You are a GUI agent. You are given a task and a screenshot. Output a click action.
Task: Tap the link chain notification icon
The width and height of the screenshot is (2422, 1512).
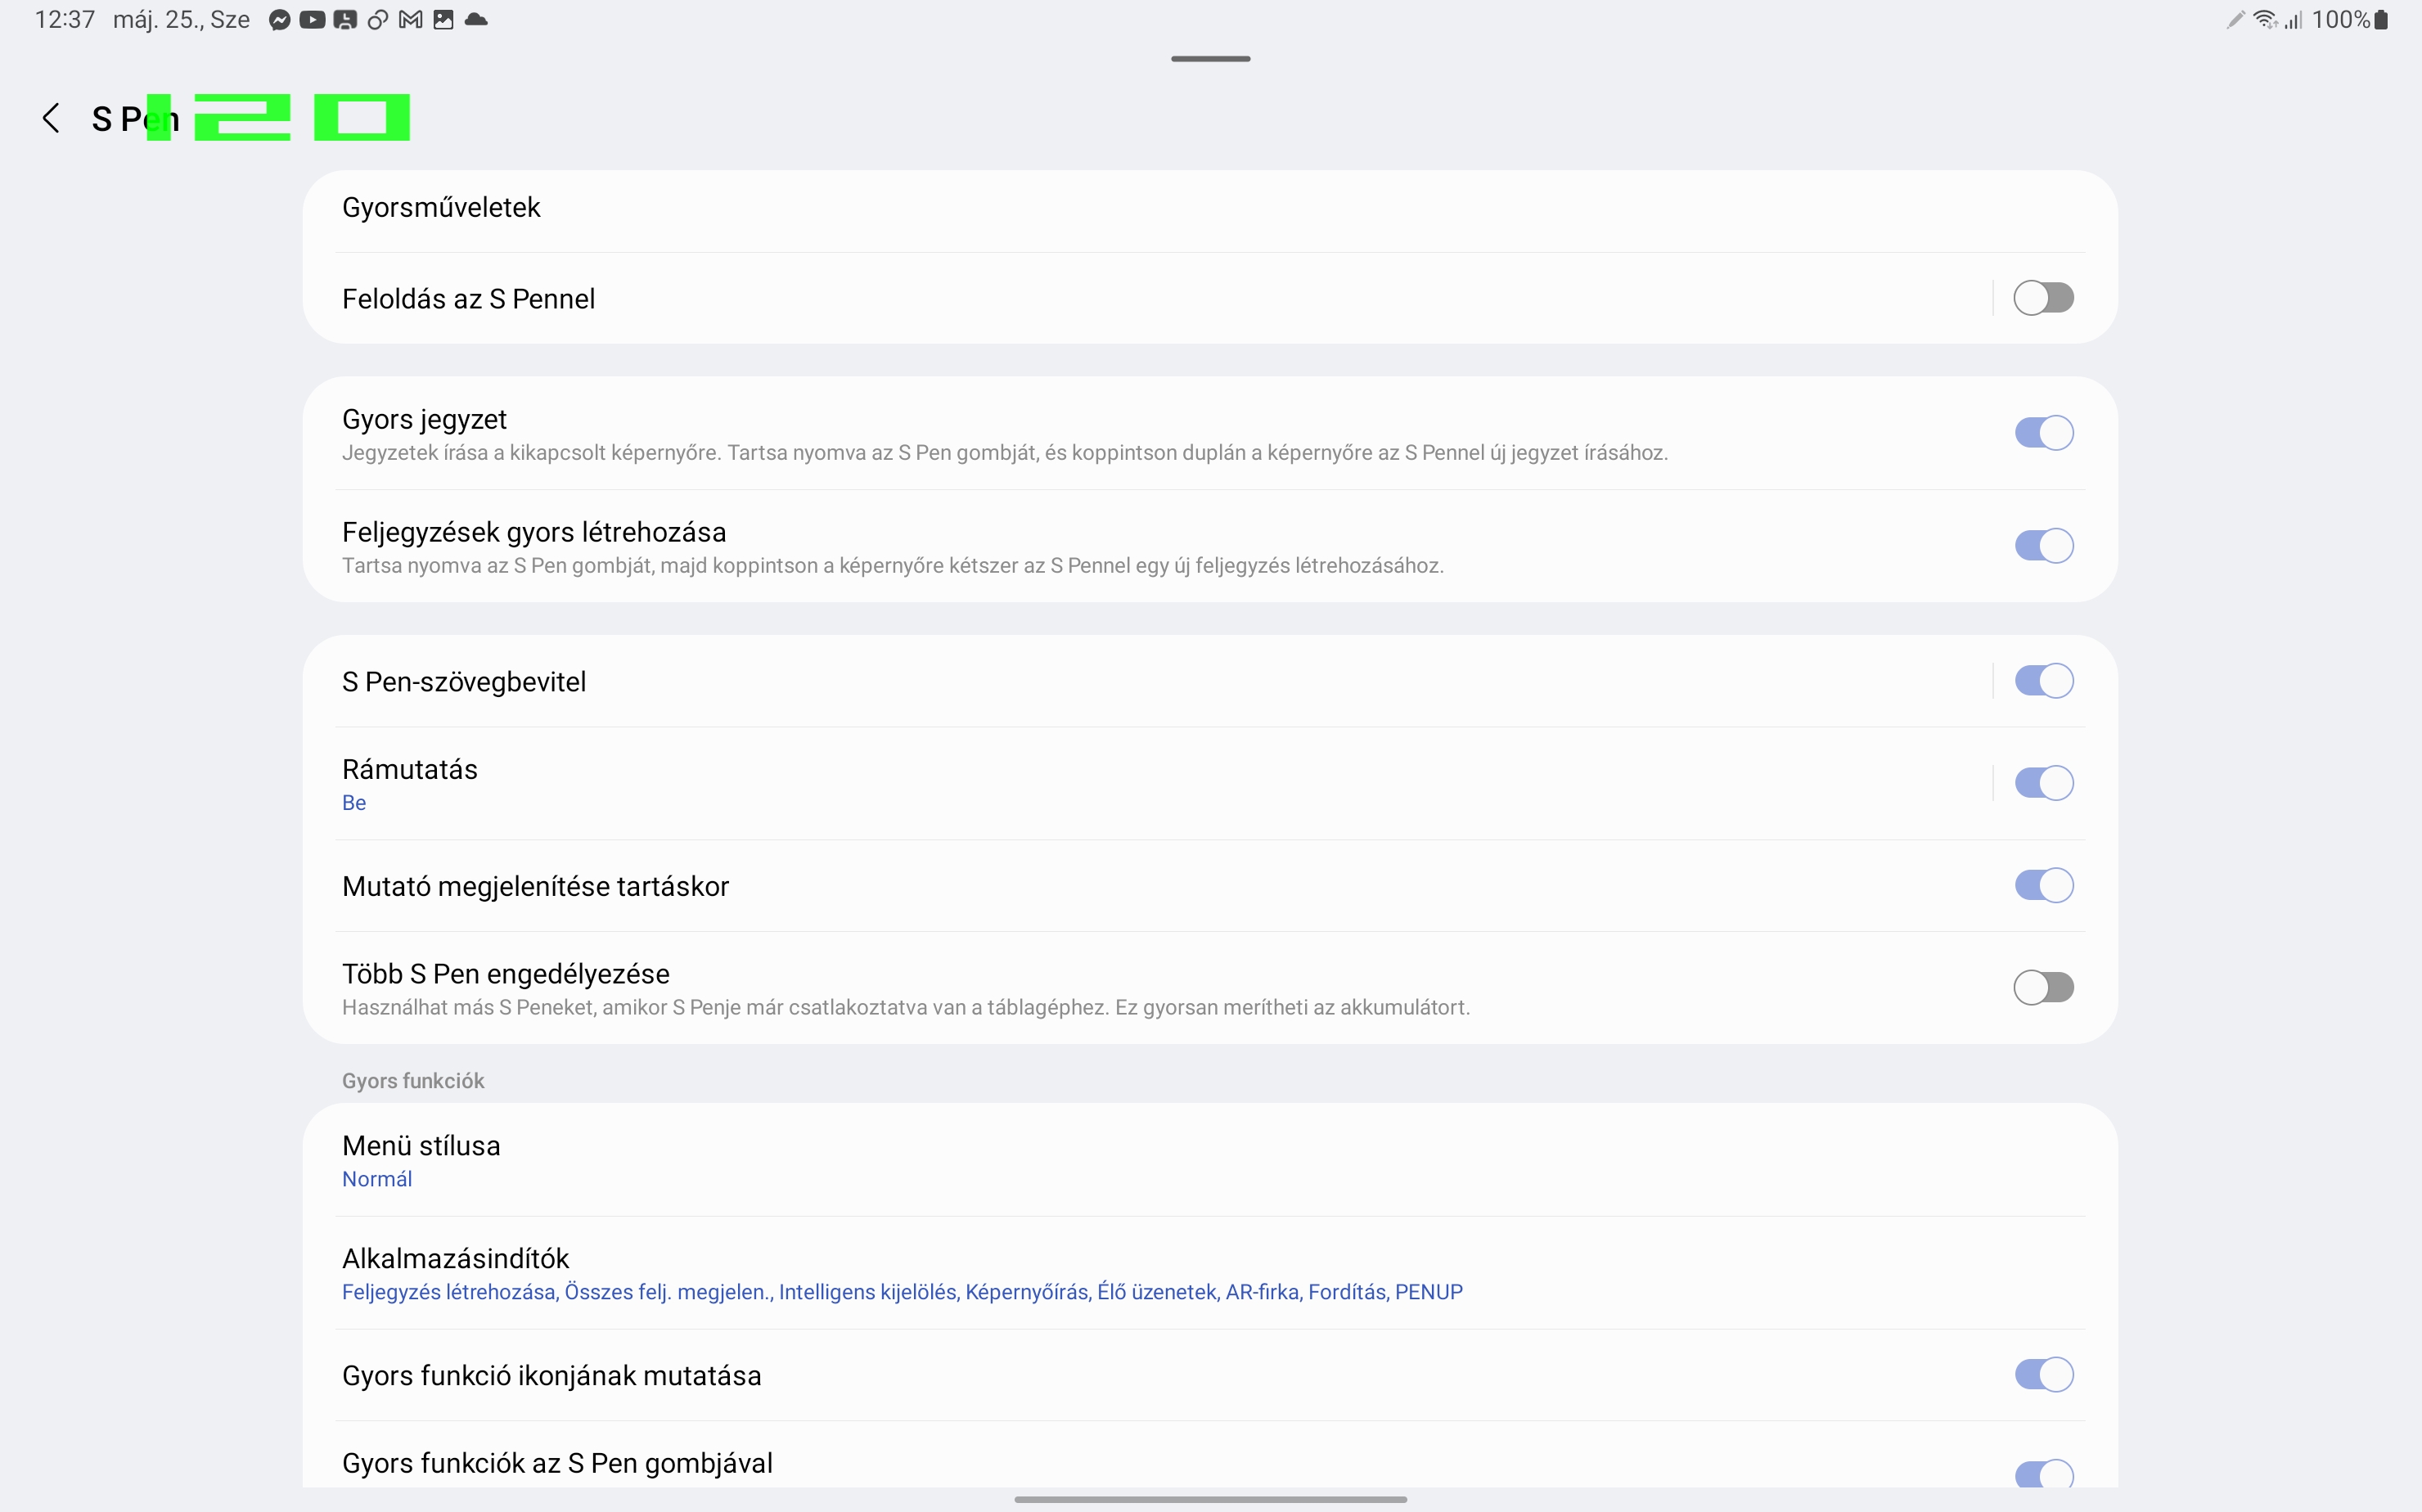[x=377, y=20]
